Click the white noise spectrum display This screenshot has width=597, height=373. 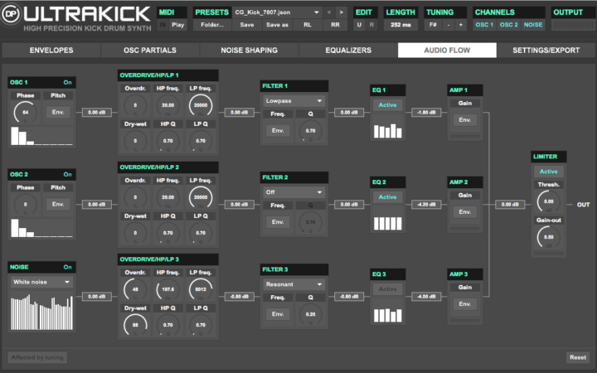(41, 313)
